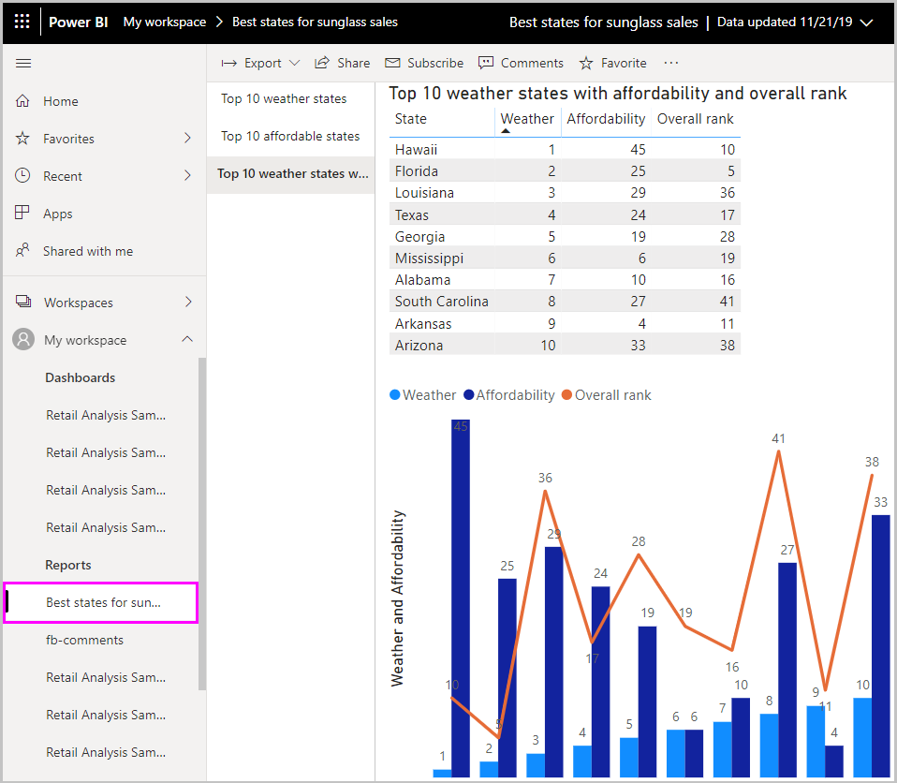The image size is (897, 783).
Task: Select the Hawaii row in table
Action: (566, 150)
